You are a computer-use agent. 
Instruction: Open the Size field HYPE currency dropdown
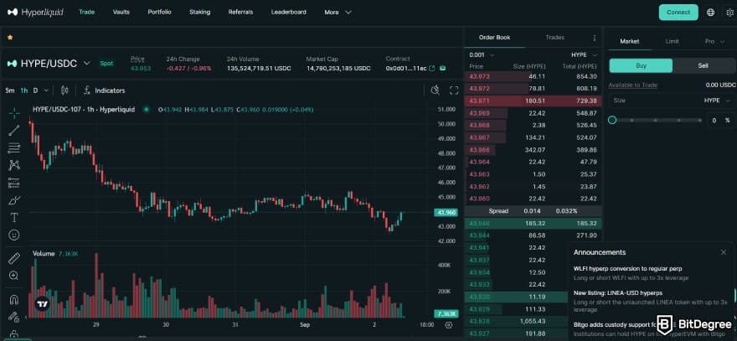click(717, 101)
